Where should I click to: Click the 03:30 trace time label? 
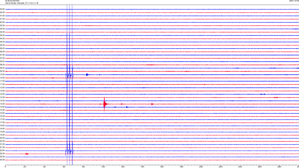pyautogui.click(x=2, y=32)
